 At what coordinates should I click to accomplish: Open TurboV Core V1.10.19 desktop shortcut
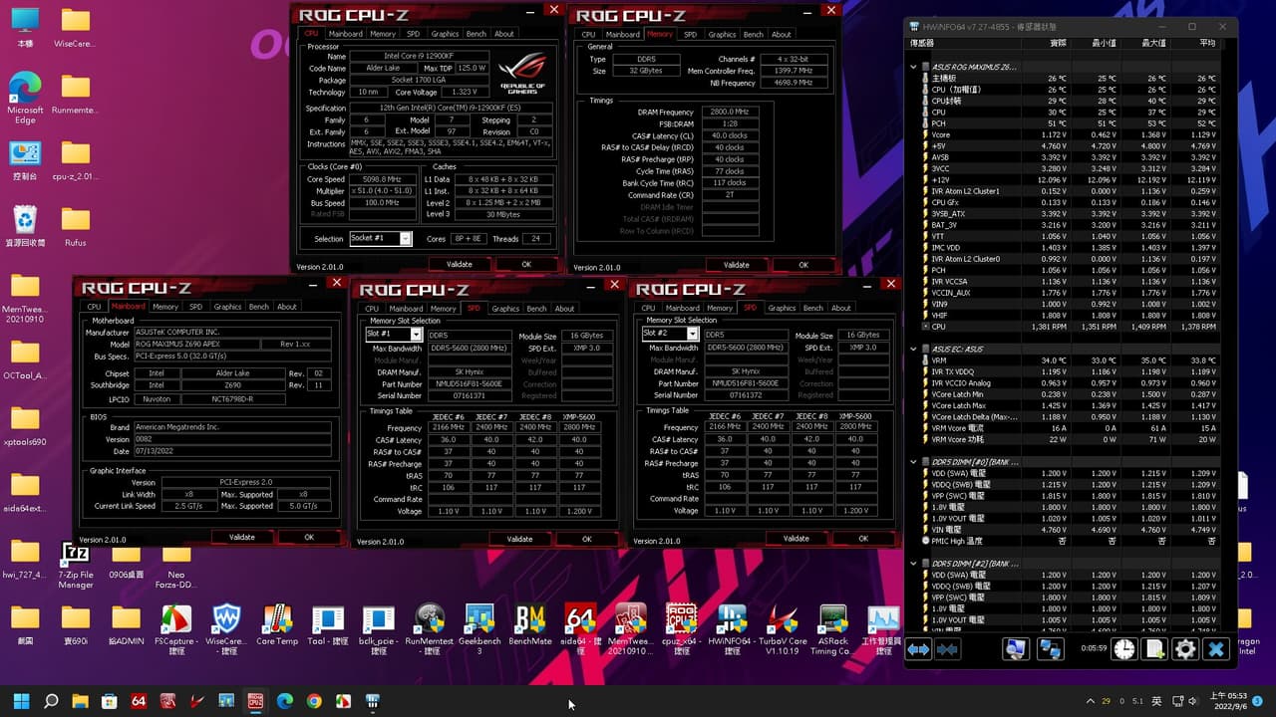tap(783, 627)
